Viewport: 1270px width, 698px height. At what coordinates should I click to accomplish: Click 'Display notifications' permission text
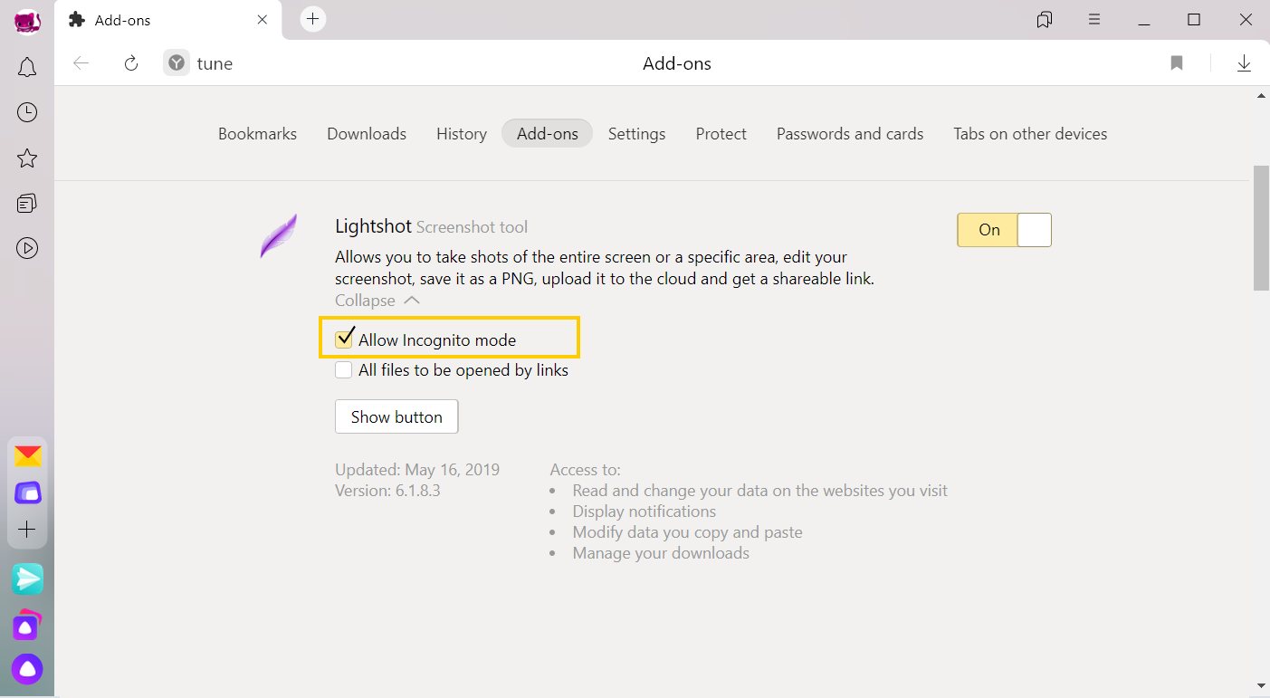[x=645, y=512]
